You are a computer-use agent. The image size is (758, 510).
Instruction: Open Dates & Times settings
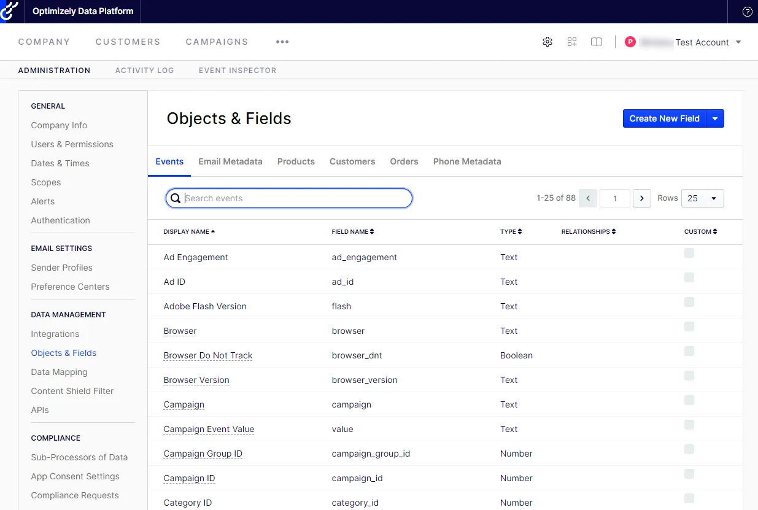60,163
